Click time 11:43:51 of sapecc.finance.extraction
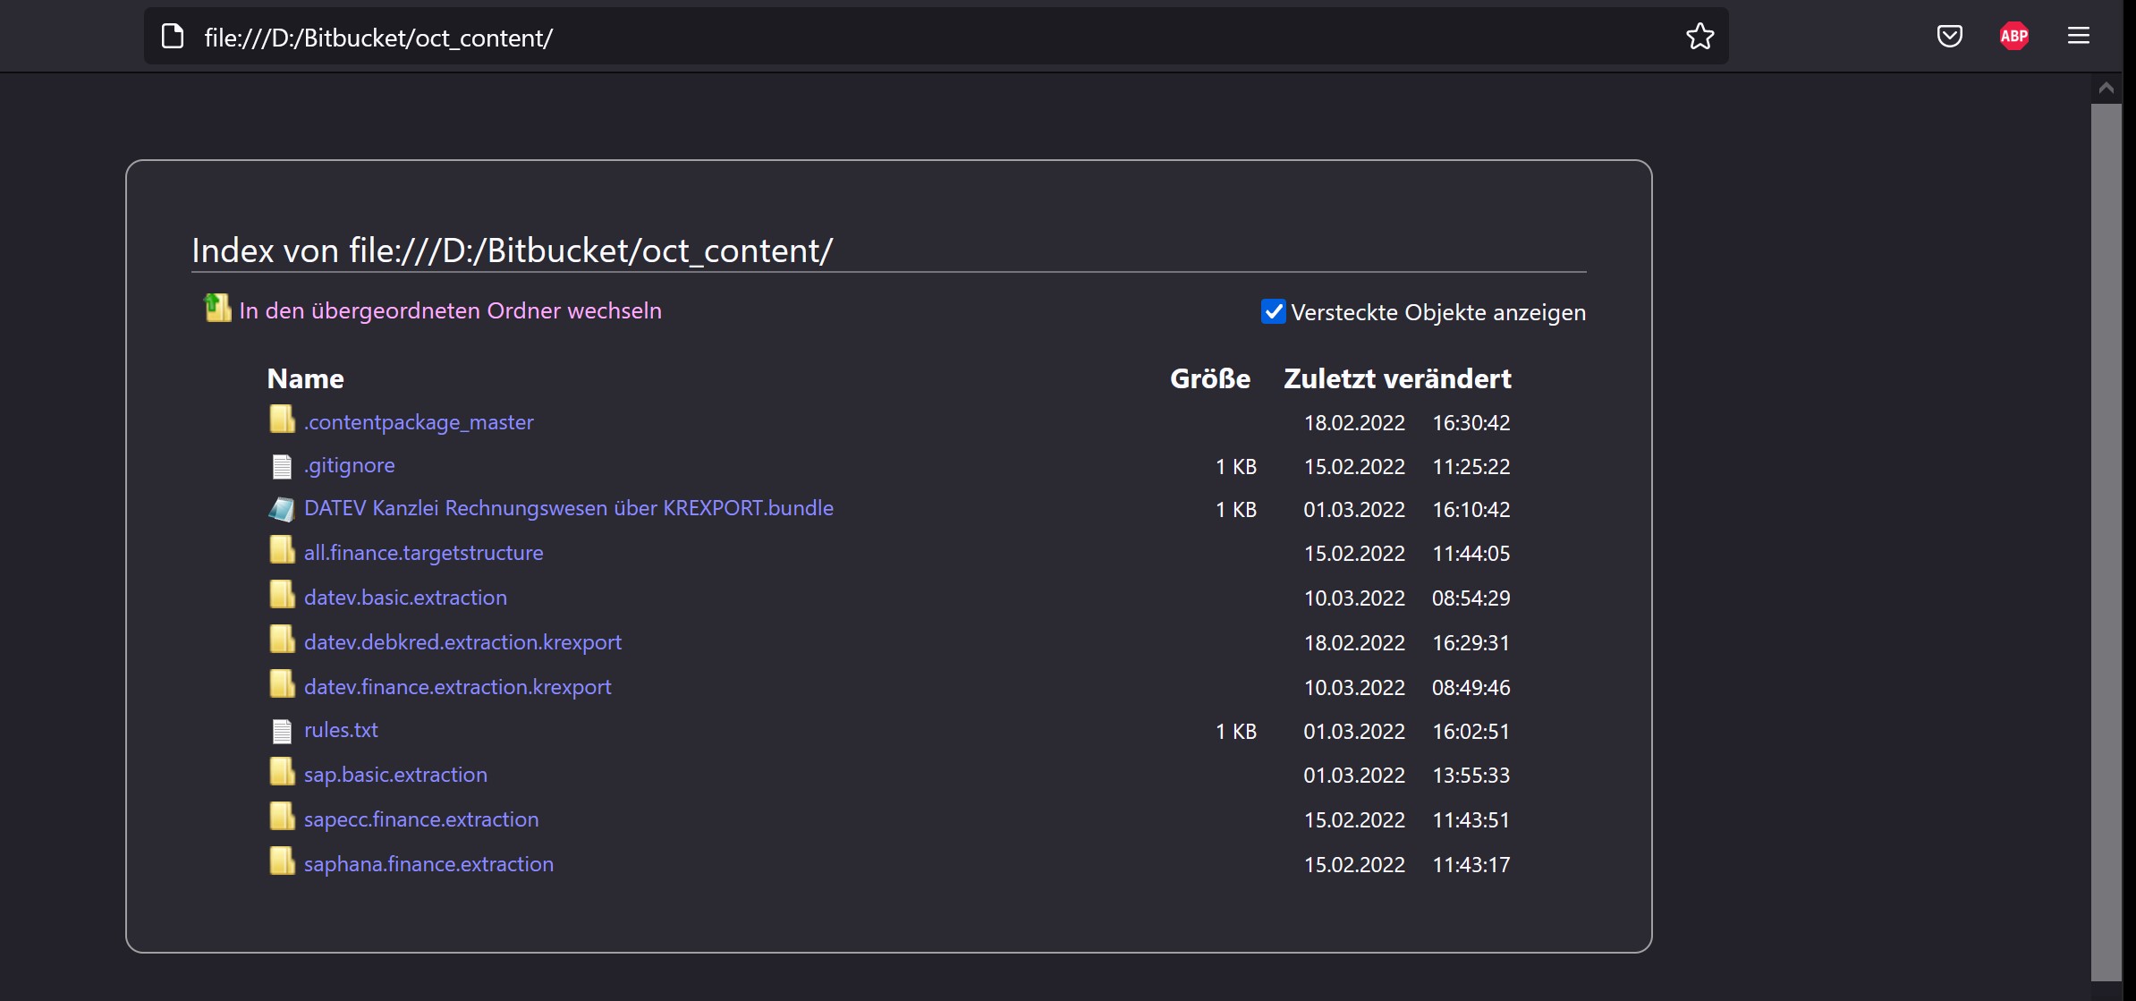The image size is (2136, 1001). [1471, 819]
